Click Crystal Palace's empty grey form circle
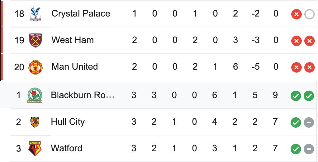 pyautogui.click(x=309, y=15)
